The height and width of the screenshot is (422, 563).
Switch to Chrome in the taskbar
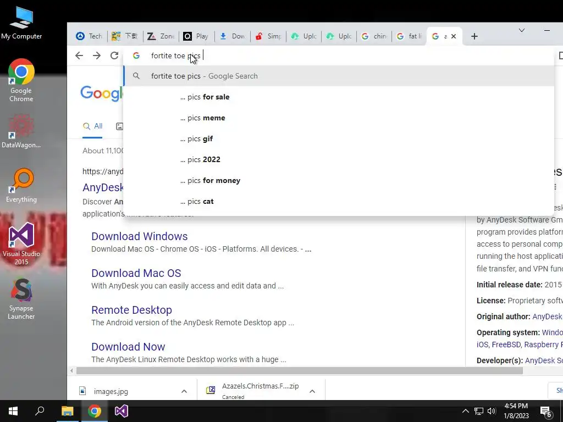coord(95,411)
